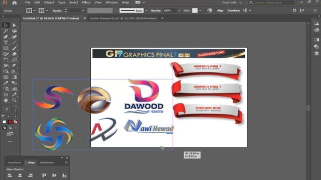Select the Shape Builder tool

[x=6, y=71]
